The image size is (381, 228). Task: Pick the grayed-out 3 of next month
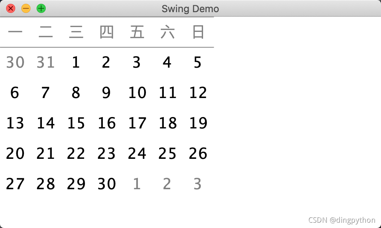click(x=197, y=184)
